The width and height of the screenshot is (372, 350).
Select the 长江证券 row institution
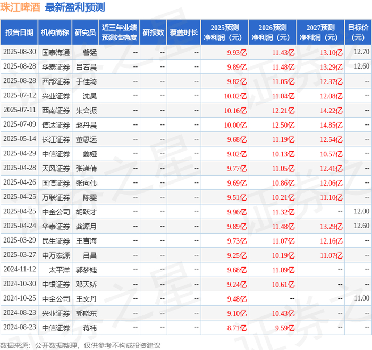tap(56, 139)
